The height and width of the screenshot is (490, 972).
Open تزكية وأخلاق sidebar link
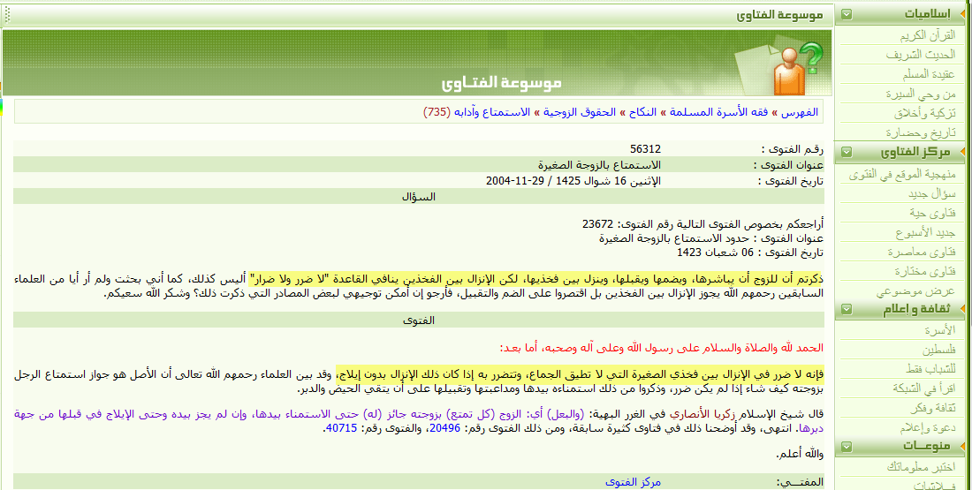tap(925, 113)
